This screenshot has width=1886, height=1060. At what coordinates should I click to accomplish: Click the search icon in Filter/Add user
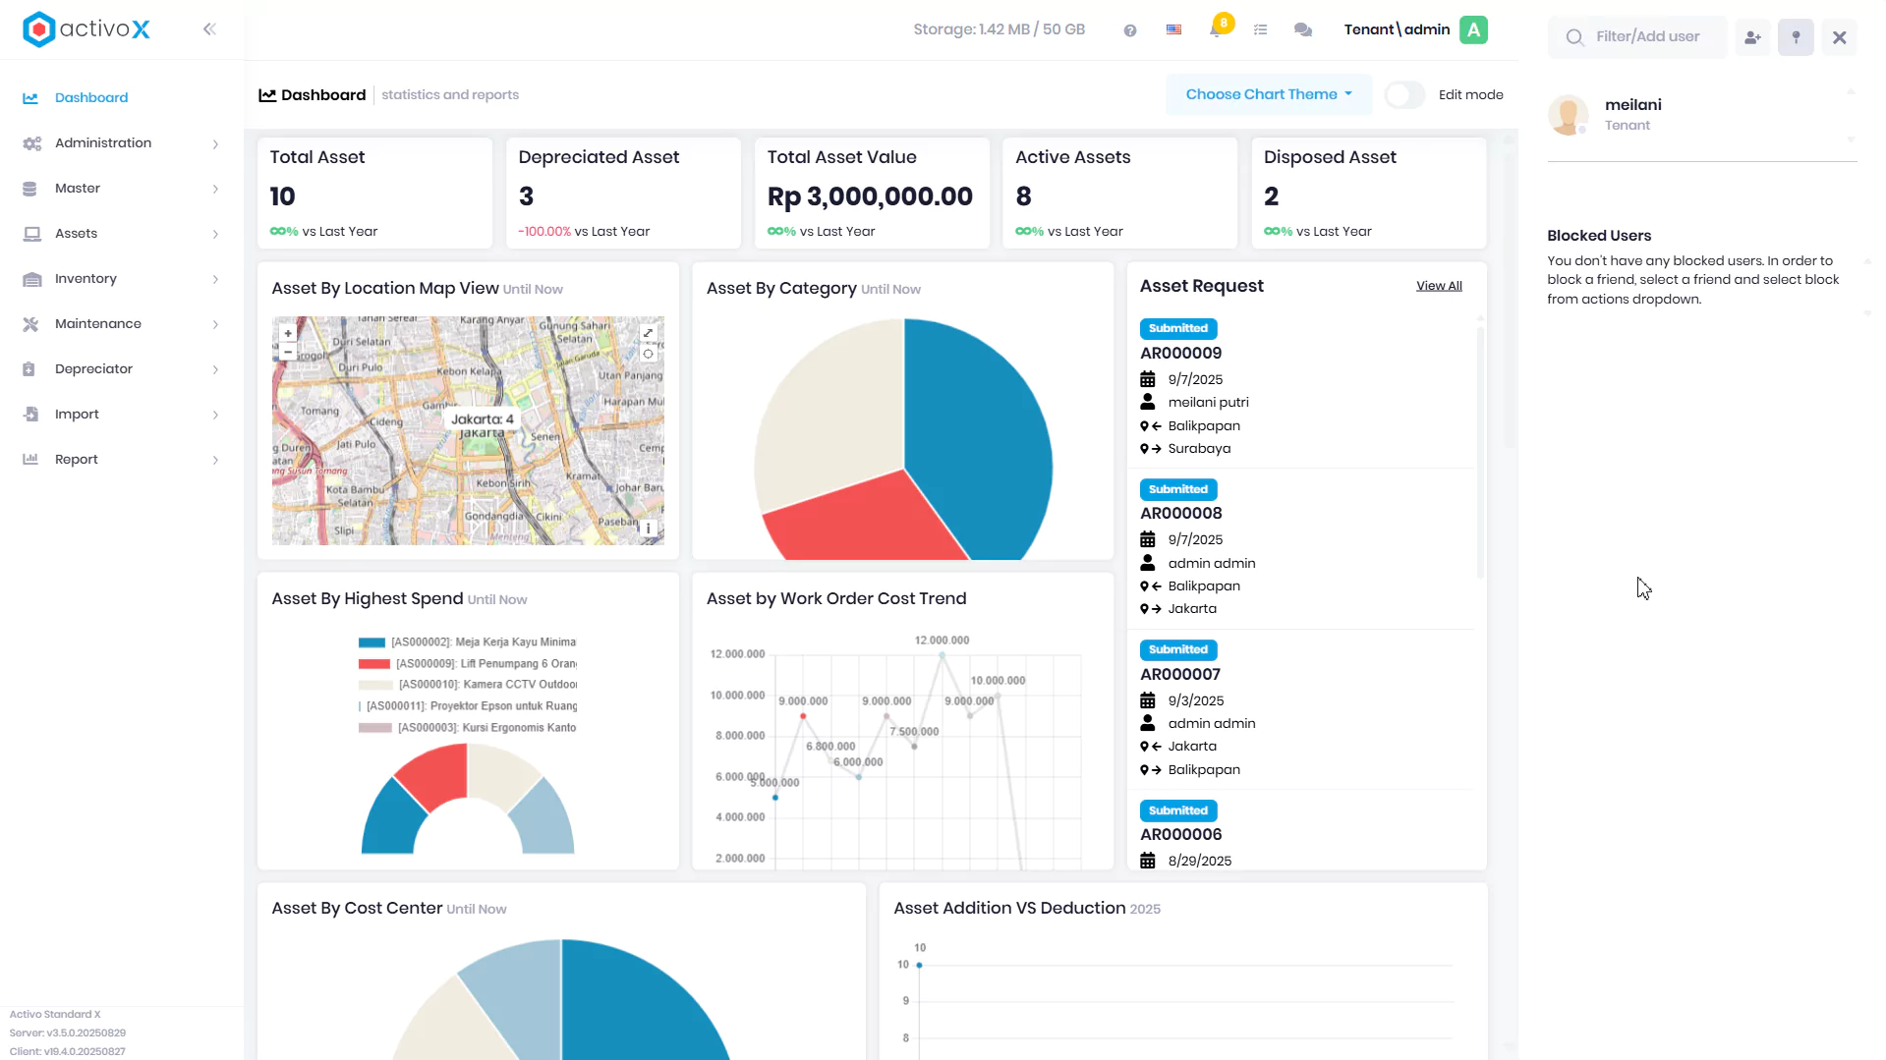point(1574,37)
